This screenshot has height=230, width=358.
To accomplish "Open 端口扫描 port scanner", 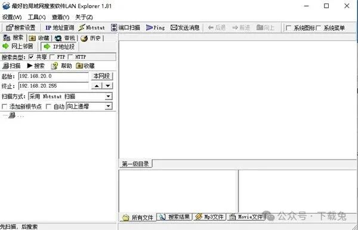I will pos(125,28).
